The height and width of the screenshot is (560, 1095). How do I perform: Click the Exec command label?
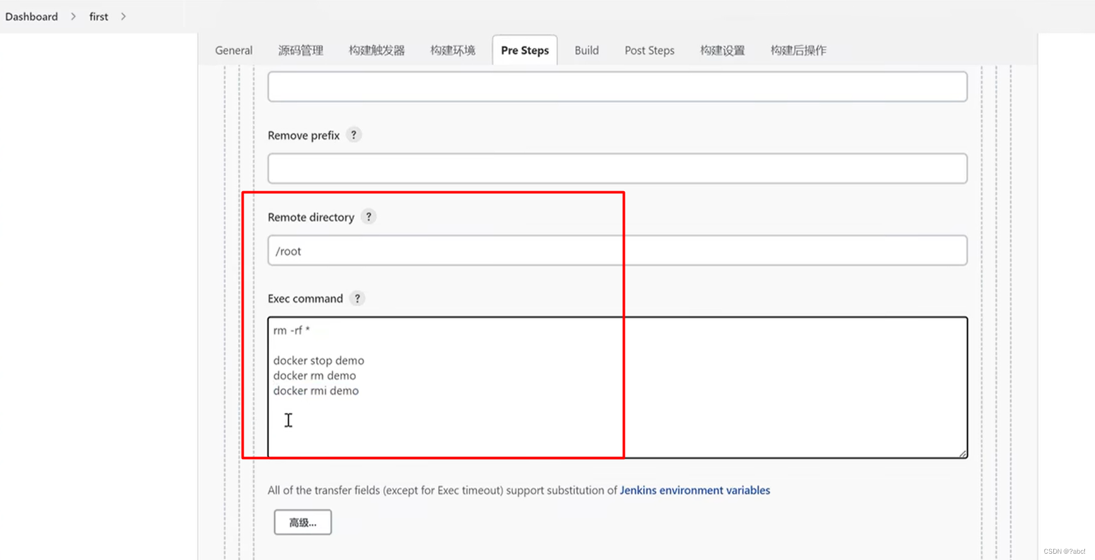(x=305, y=299)
